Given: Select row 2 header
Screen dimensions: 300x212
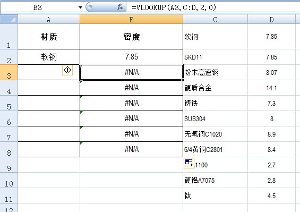Looking at the screenshot, I should pyautogui.click(x=9, y=57).
